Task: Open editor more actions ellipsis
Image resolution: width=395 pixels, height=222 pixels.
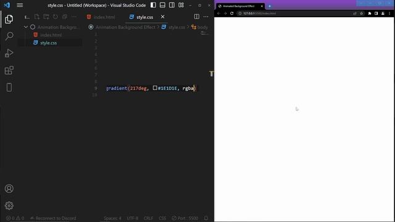Action: (206, 17)
